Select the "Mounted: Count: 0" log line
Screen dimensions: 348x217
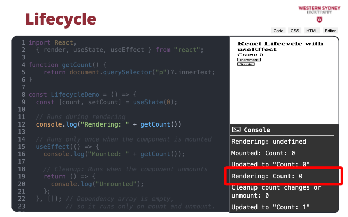(263, 153)
